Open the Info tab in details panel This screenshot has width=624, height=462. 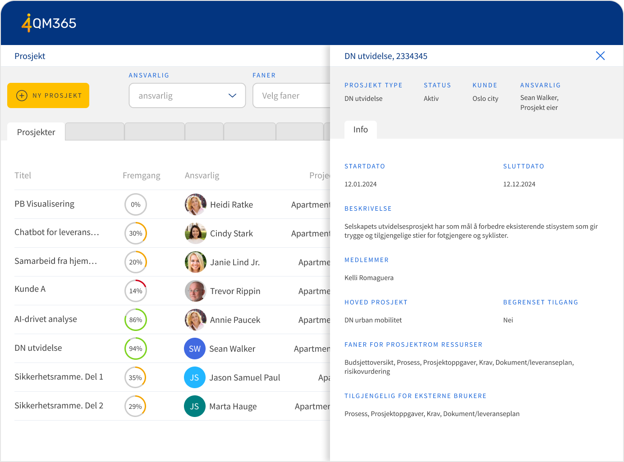tap(361, 130)
